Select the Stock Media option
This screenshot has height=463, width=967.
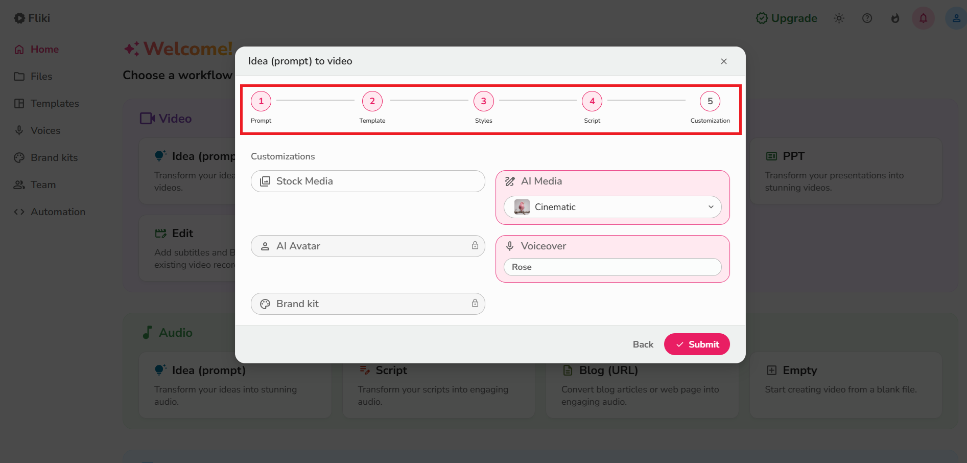[x=367, y=181]
